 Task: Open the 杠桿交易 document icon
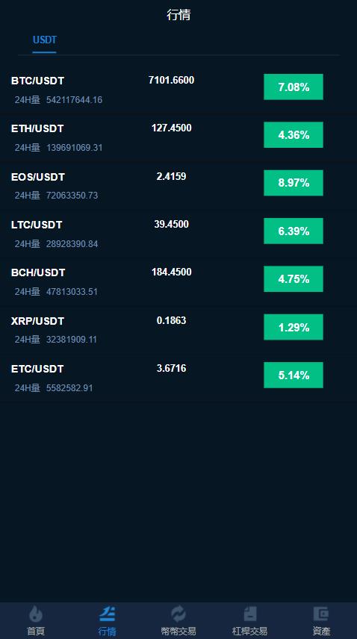coord(249,614)
